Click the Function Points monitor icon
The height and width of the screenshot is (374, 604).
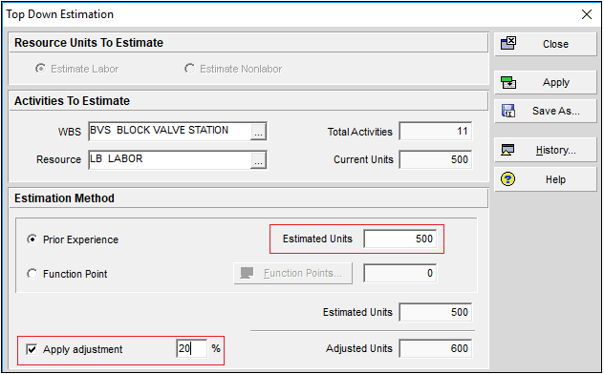[247, 273]
